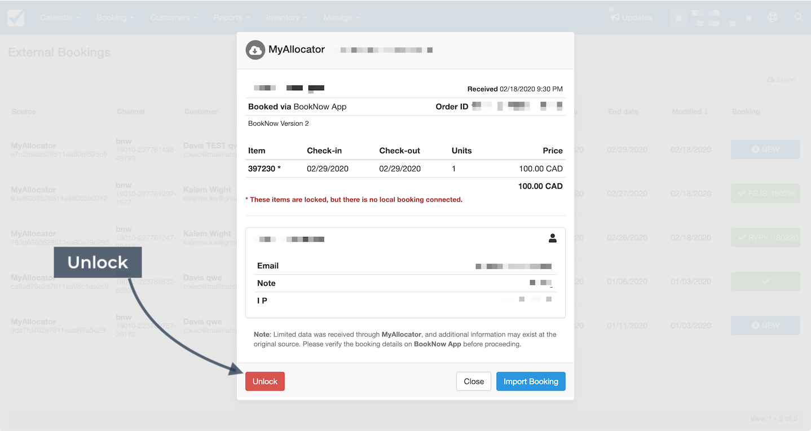Open booking RVPK-180220 green badge
811x431 pixels.
(x=765, y=238)
